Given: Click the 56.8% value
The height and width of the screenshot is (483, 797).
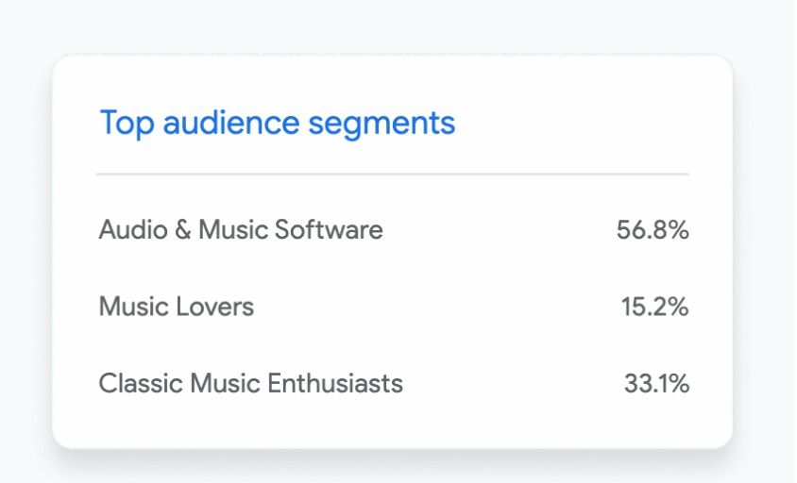Looking at the screenshot, I should (x=653, y=230).
